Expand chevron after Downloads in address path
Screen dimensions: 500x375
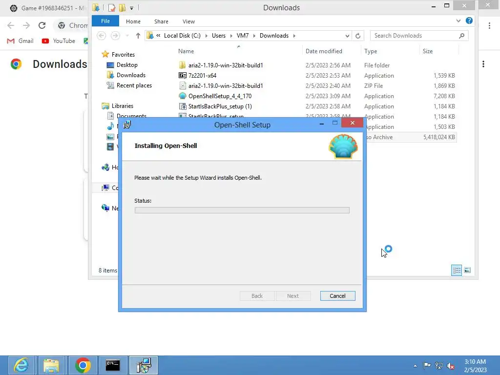294,36
